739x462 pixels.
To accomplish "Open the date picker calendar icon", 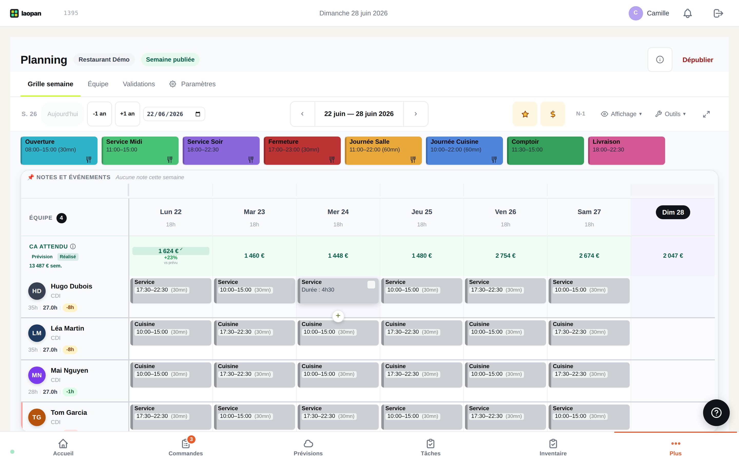I will coord(198,114).
